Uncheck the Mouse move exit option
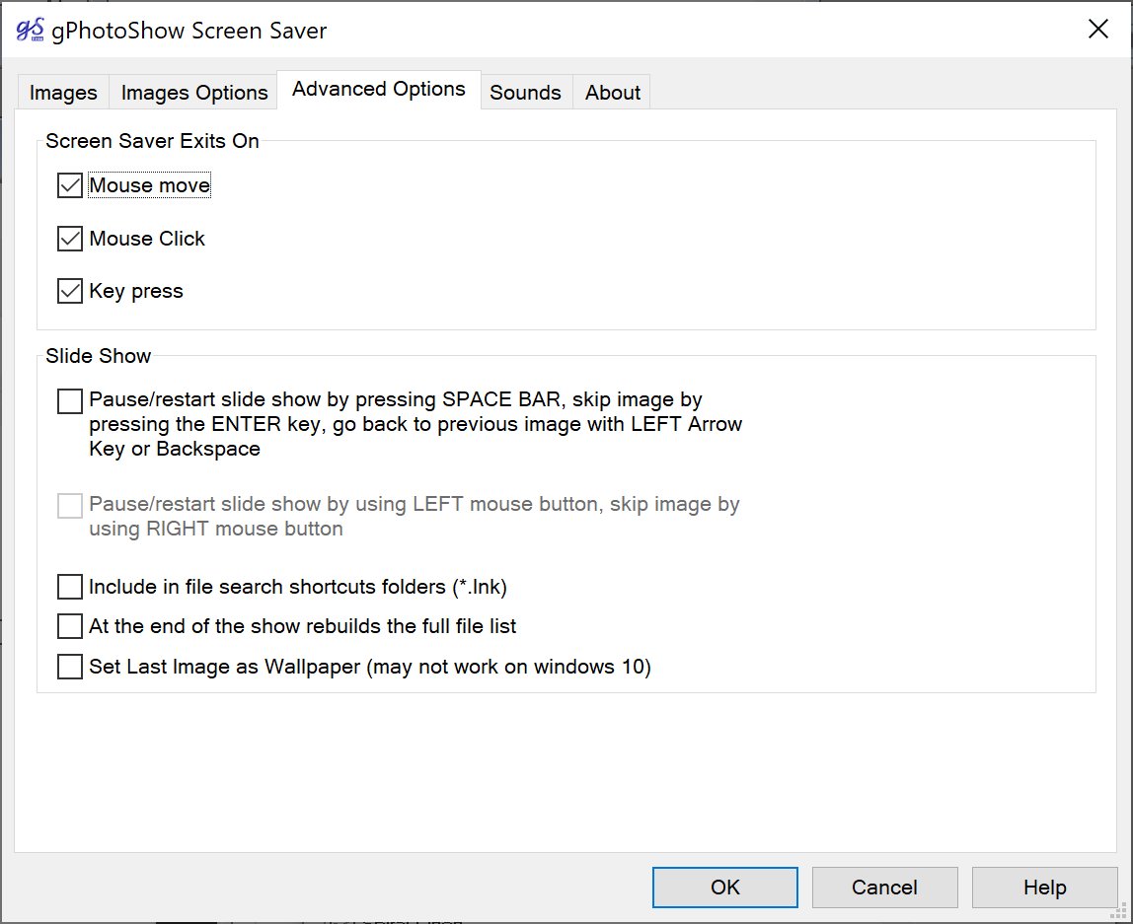 coord(70,185)
